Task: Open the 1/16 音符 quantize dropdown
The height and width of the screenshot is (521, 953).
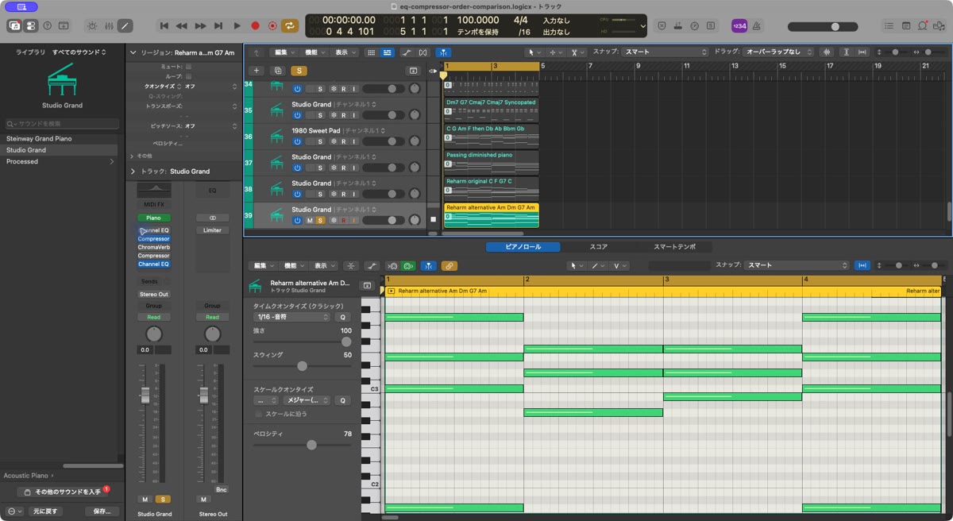Action: click(x=291, y=317)
